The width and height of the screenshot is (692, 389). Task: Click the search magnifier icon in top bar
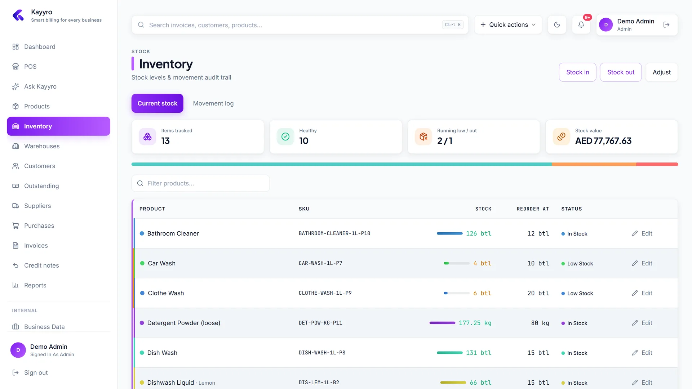141,25
